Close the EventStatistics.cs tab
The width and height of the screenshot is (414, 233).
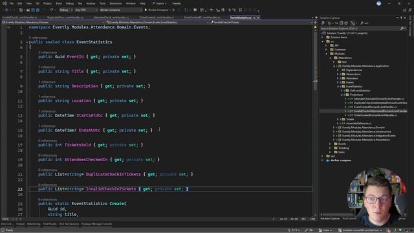click(258, 17)
